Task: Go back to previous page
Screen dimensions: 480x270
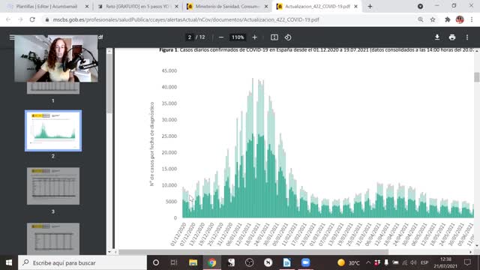Action: pos(8,19)
